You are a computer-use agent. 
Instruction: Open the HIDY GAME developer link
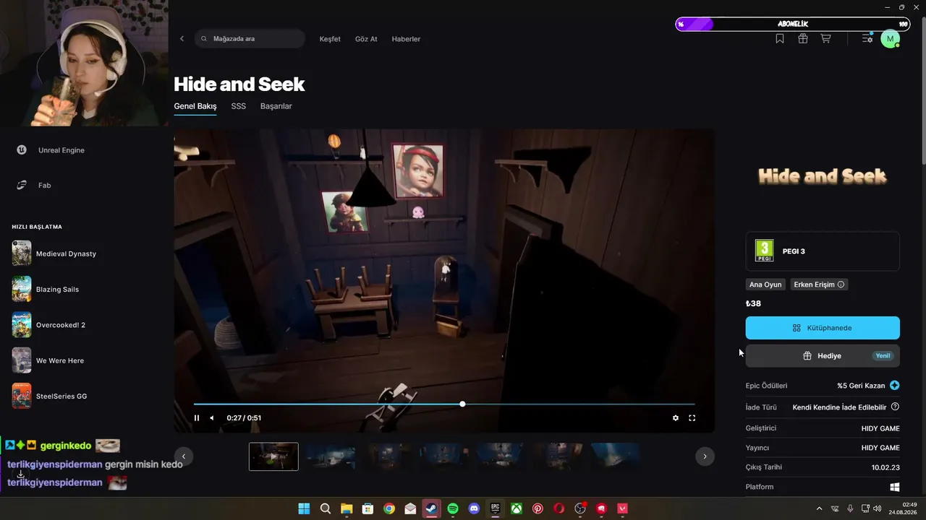[x=880, y=428]
